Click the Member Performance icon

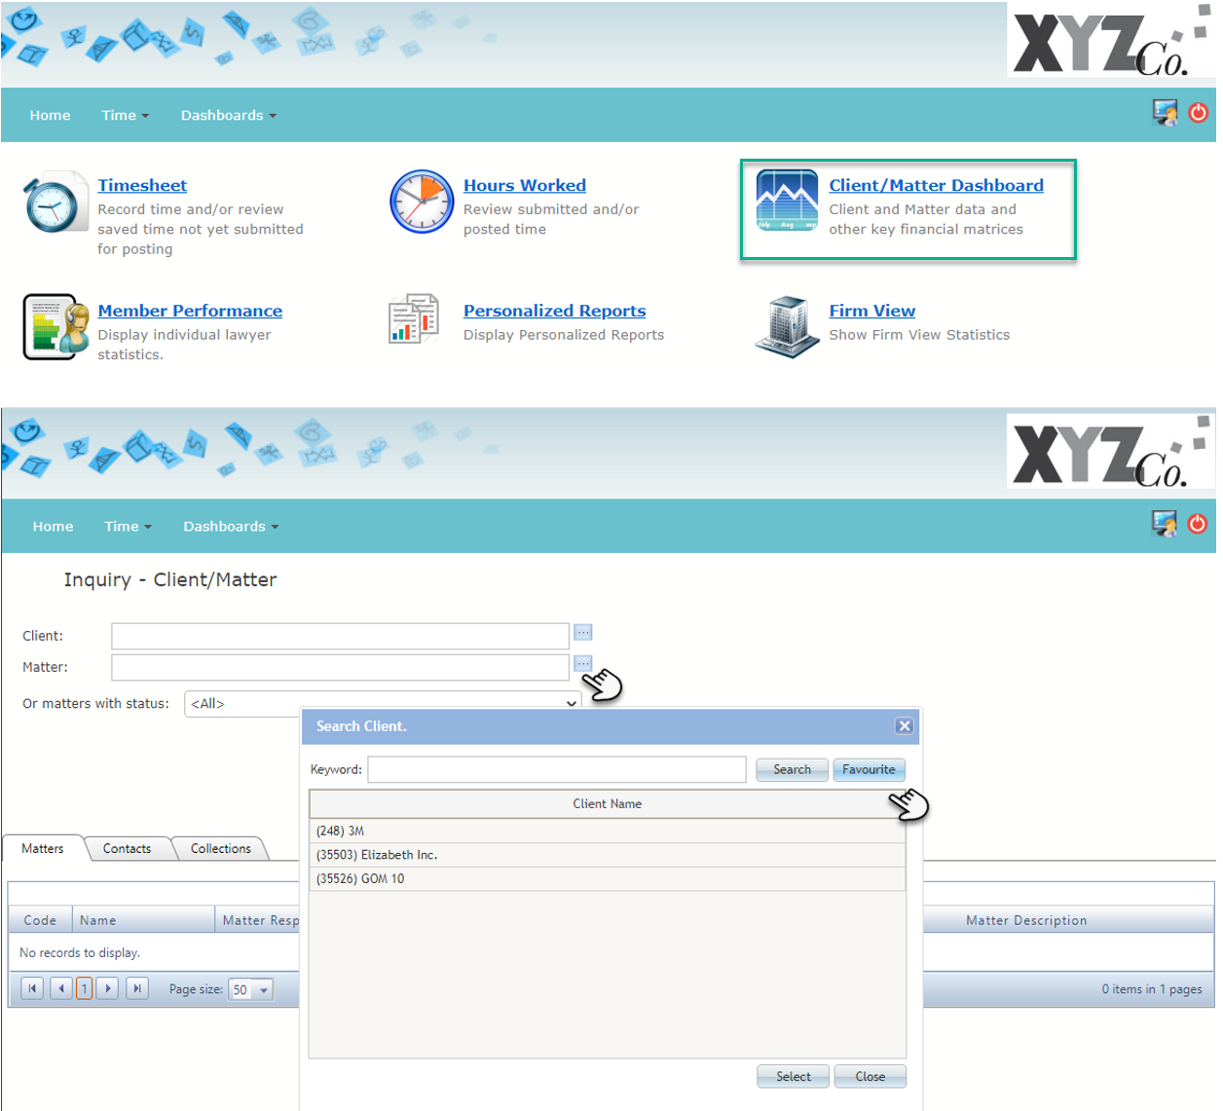(x=56, y=327)
